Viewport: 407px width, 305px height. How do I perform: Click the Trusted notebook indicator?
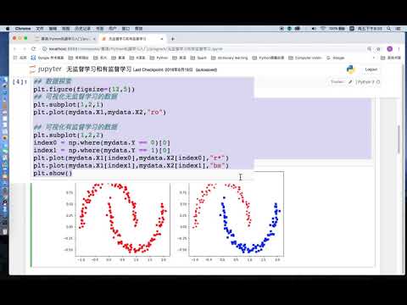(x=337, y=82)
